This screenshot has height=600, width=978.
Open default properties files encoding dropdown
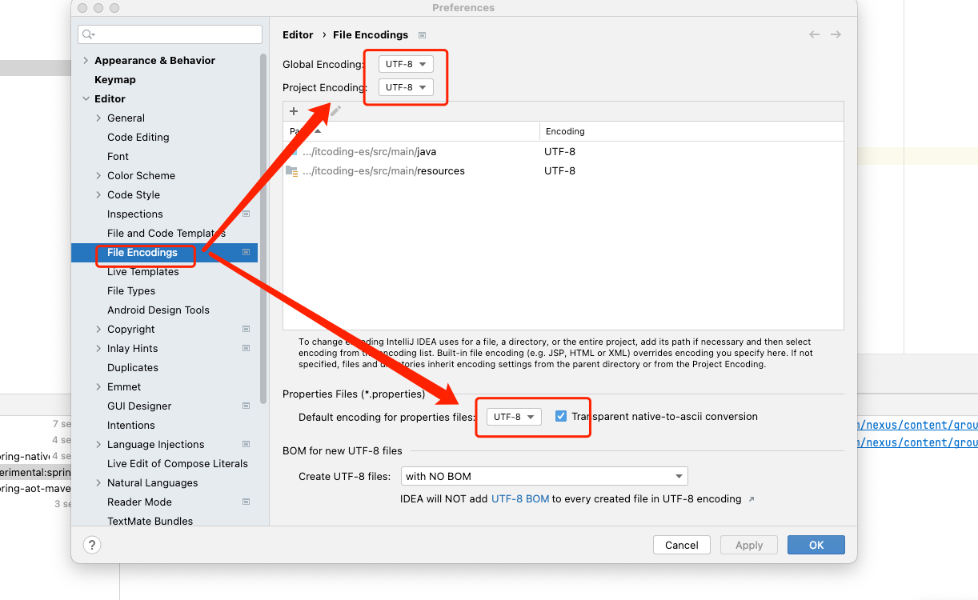point(514,417)
